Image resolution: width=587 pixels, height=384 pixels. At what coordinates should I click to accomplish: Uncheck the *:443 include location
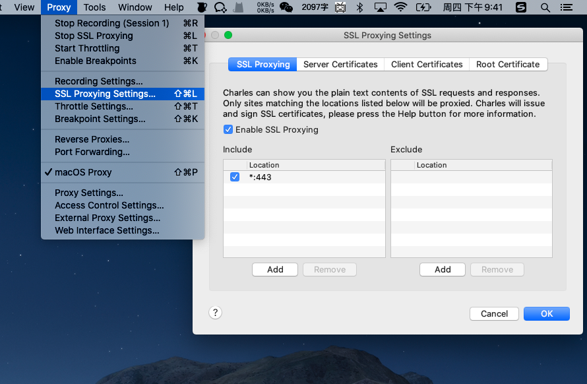click(235, 177)
